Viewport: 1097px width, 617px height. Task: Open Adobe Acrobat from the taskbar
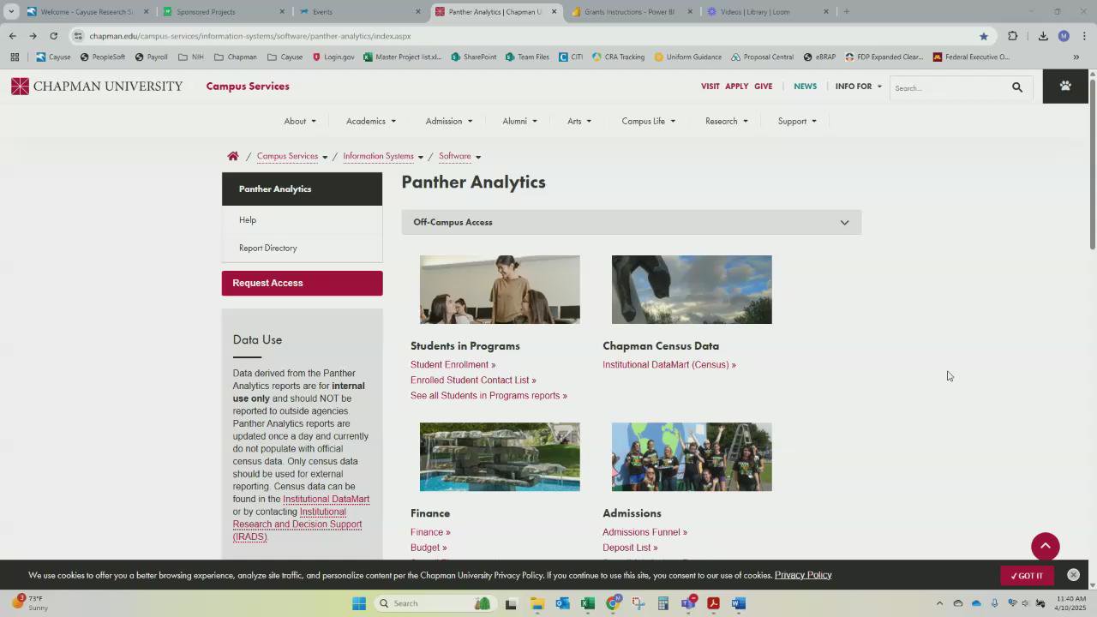[713, 603]
